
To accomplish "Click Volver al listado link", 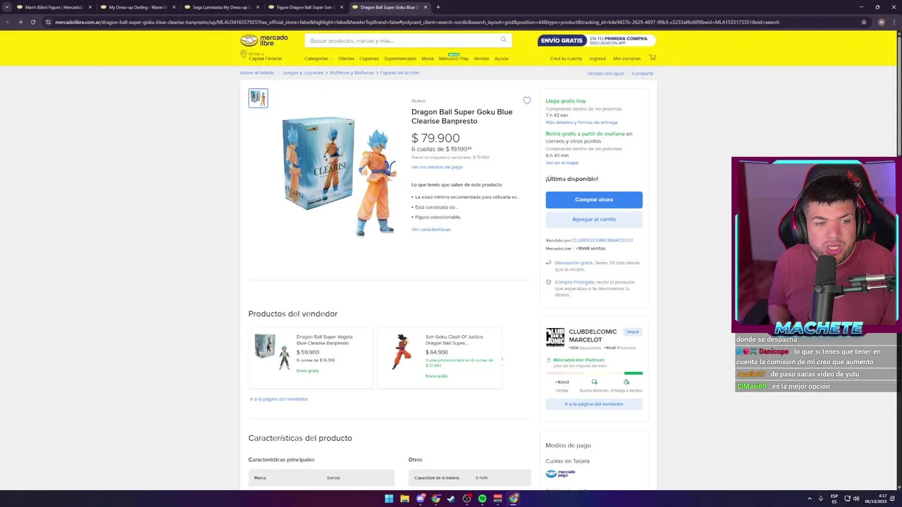I will [257, 73].
